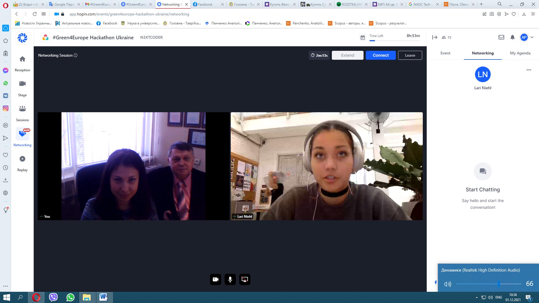Click Networking Session info icon
This screenshot has width=539, height=303.
click(x=76, y=55)
